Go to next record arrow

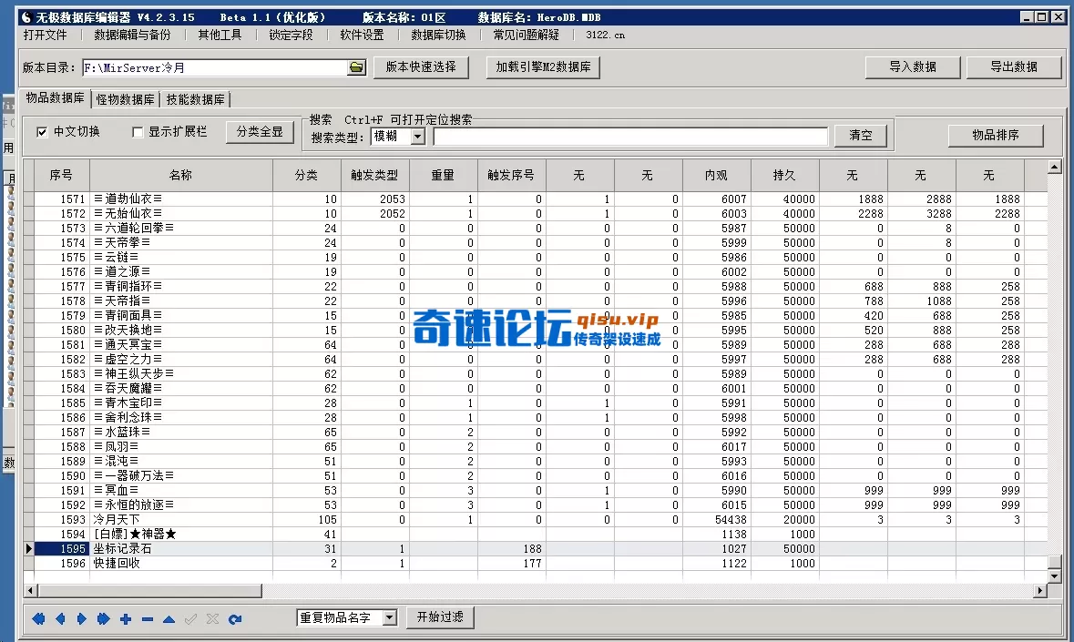[81, 618]
